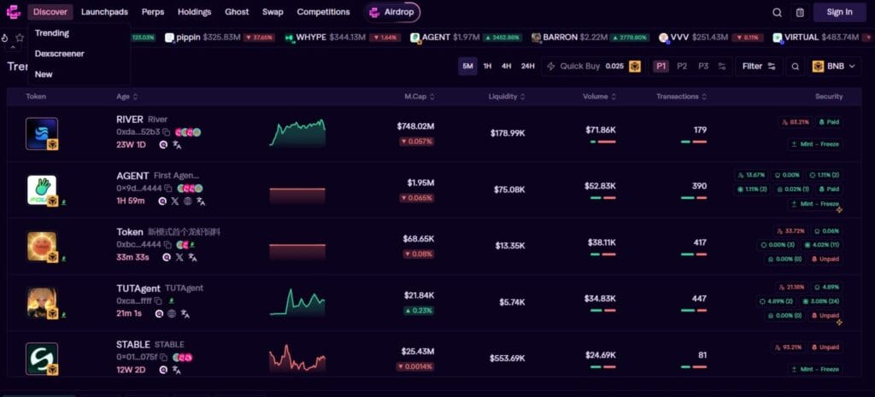Open the Discover menu
The width and height of the screenshot is (875, 397).
[x=50, y=12]
